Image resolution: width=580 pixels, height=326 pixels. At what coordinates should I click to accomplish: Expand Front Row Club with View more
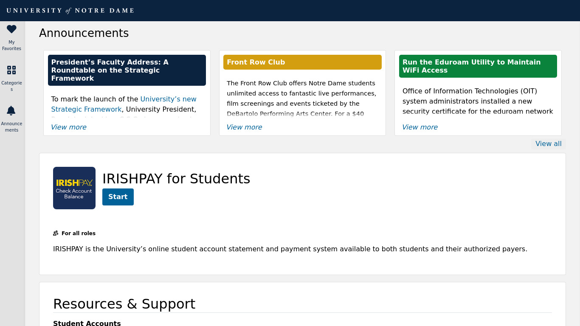[244, 127]
